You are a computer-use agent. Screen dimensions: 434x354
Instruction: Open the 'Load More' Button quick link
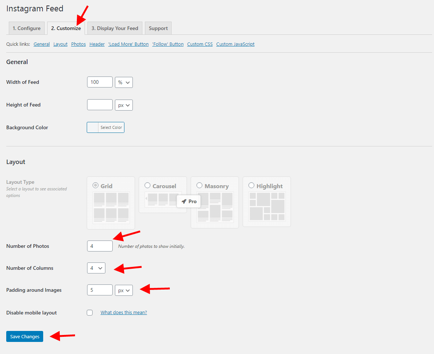(x=128, y=44)
